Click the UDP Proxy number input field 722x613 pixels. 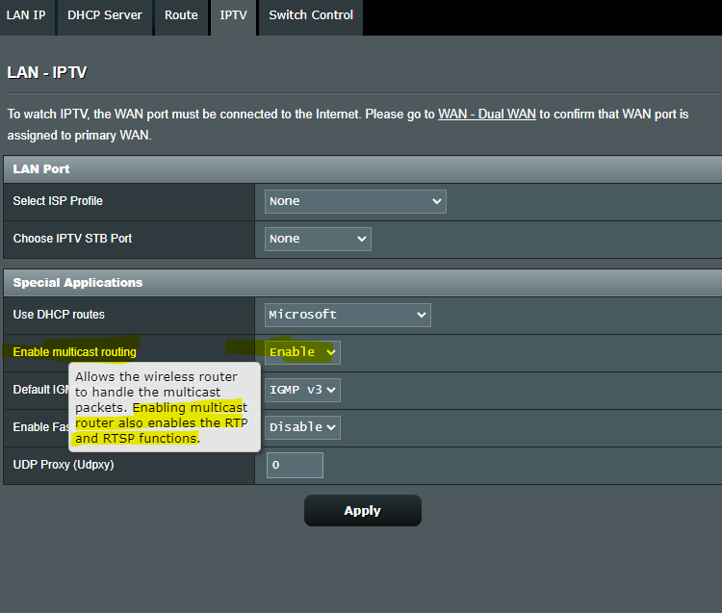(295, 466)
